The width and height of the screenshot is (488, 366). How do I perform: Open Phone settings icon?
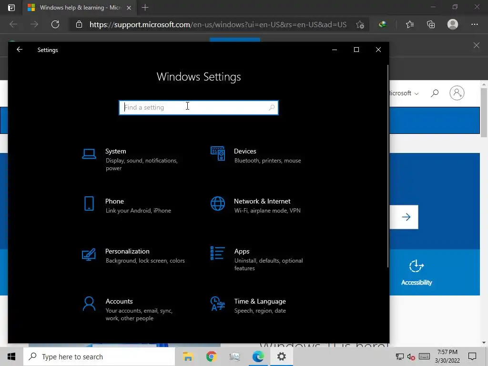pyautogui.click(x=89, y=203)
